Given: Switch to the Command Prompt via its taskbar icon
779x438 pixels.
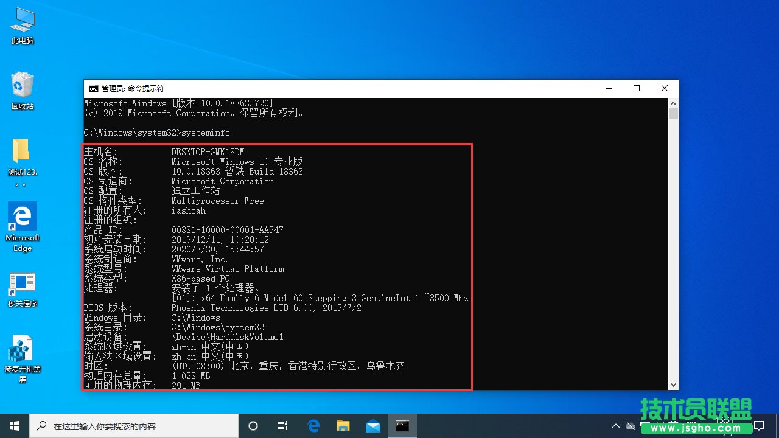Looking at the screenshot, I should coord(403,426).
